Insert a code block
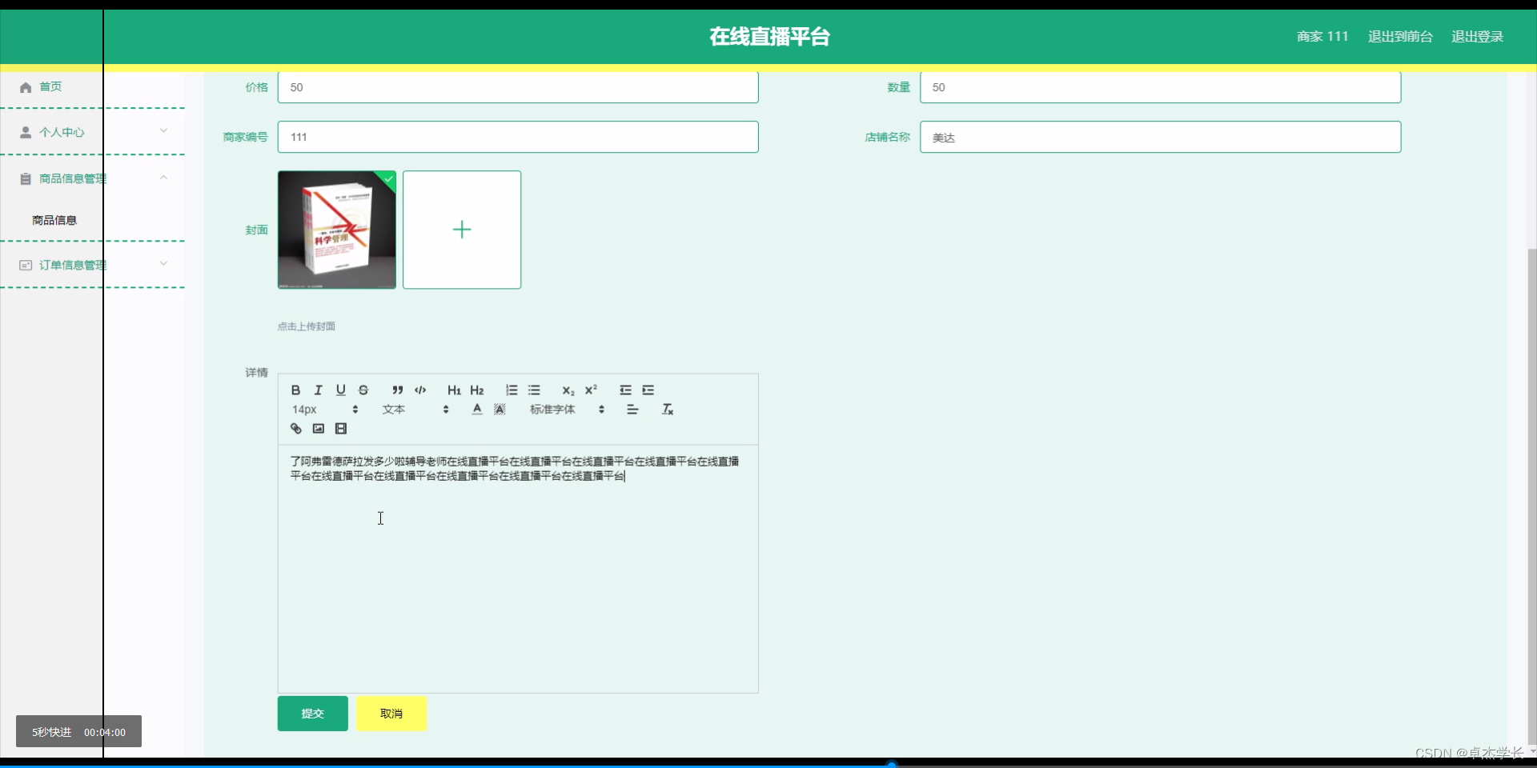Viewport: 1537px width, 768px height. (x=420, y=390)
